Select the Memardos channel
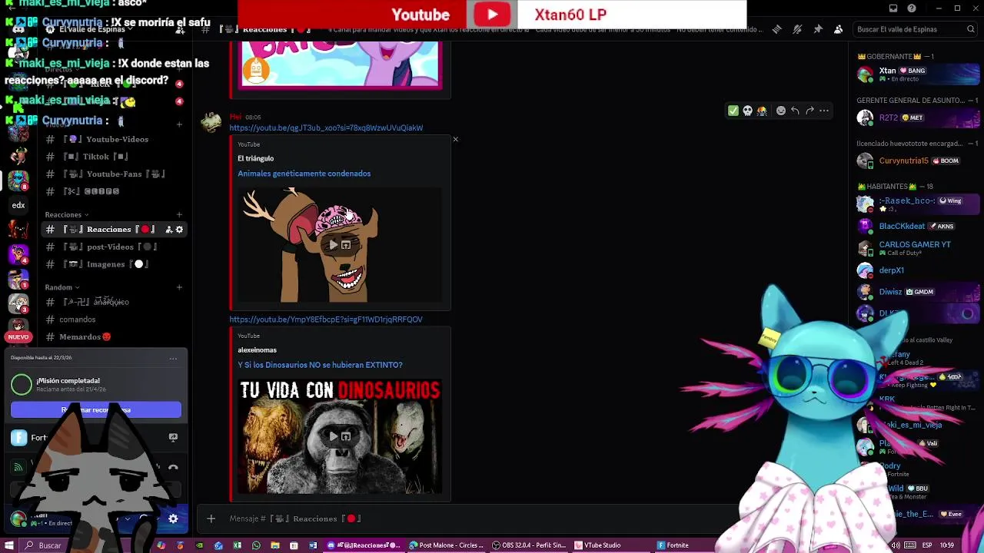This screenshot has width=984, height=553. pos(113,337)
